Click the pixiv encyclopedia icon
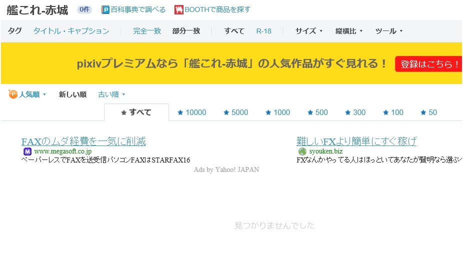The width and height of the screenshot is (463, 255). pyautogui.click(x=105, y=10)
